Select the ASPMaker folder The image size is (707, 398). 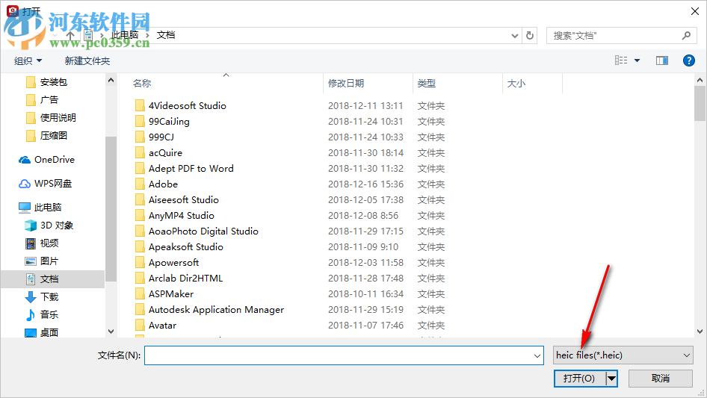coord(171,294)
